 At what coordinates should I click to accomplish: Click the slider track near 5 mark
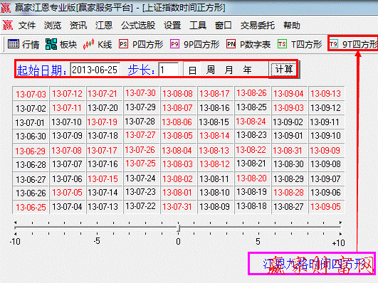tap(258, 228)
